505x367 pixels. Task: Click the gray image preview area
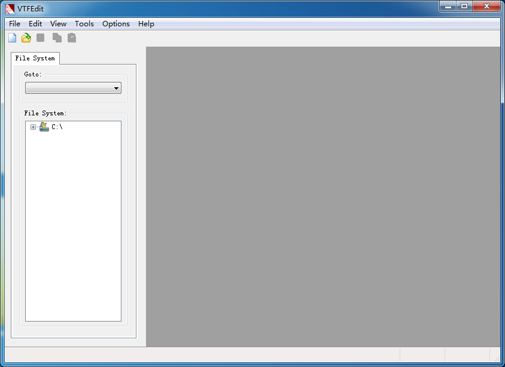click(323, 196)
